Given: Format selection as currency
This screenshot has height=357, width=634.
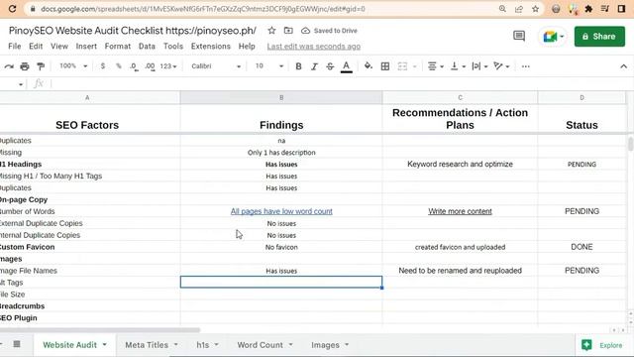Looking at the screenshot, I should coord(103,66).
